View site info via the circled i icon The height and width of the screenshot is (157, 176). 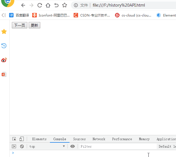click(x=76, y=5)
